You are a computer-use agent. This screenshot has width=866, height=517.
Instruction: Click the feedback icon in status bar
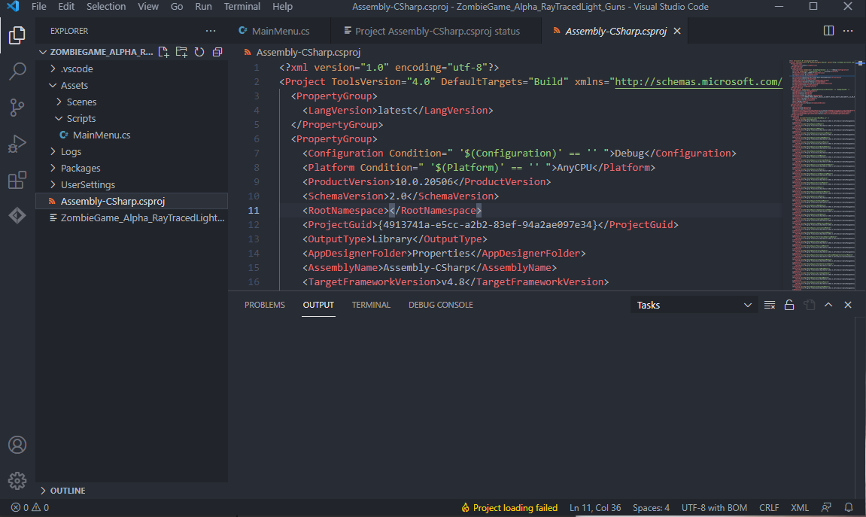click(x=826, y=508)
